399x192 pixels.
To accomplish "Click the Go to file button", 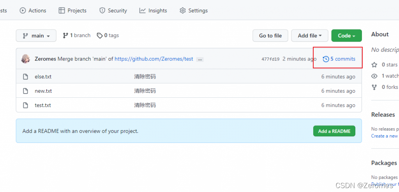I will coord(270,35).
